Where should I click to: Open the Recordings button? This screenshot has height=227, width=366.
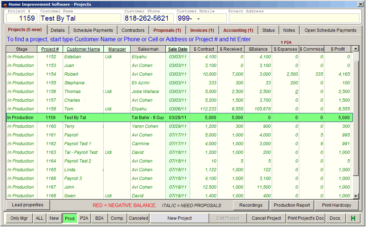pyautogui.click(x=251, y=205)
